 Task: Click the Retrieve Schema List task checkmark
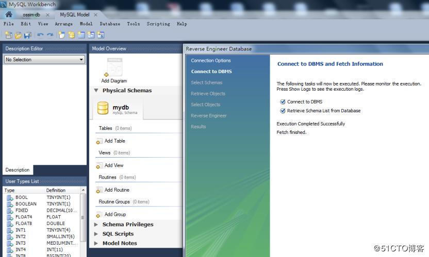click(x=283, y=111)
